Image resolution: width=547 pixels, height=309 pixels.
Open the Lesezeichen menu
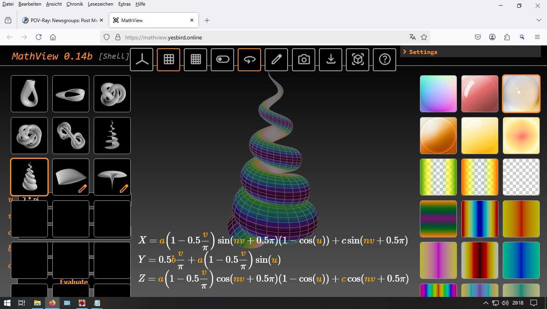tap(101, 4)
